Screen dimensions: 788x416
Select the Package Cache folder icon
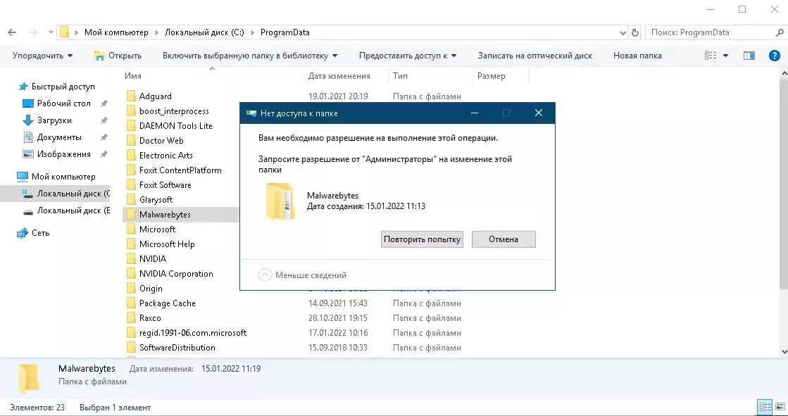click(x=131, y=303)
